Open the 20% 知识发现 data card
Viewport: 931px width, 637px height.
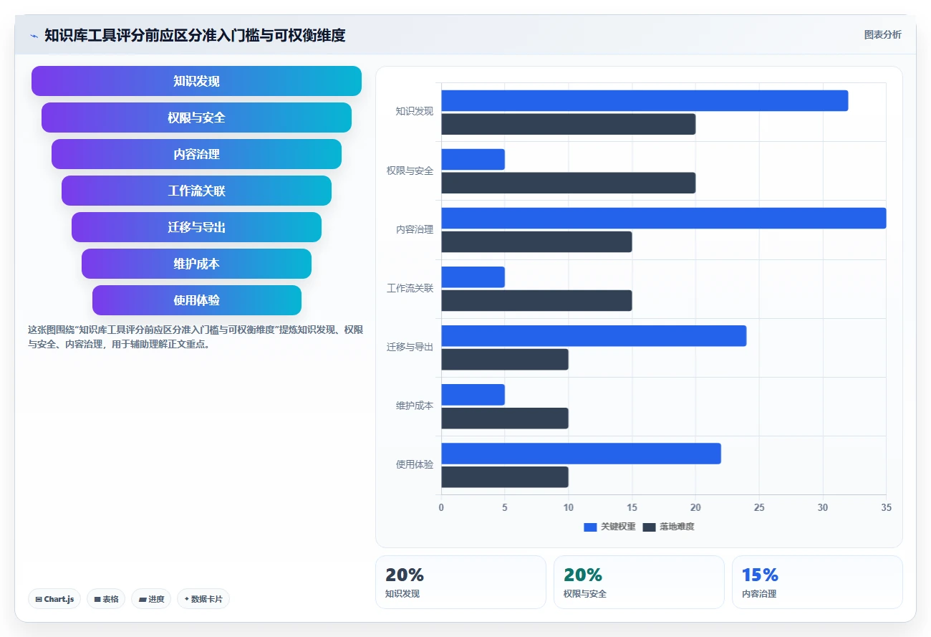coord(460,582)
